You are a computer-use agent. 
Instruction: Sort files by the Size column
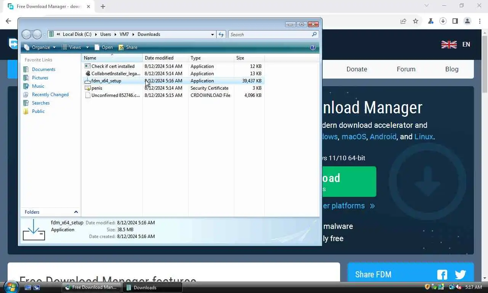point(249,58)
